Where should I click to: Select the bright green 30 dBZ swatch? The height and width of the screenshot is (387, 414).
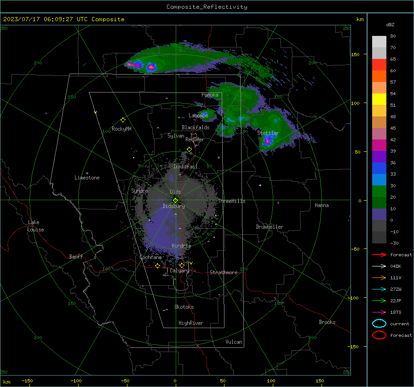click(x=379, y=191)
